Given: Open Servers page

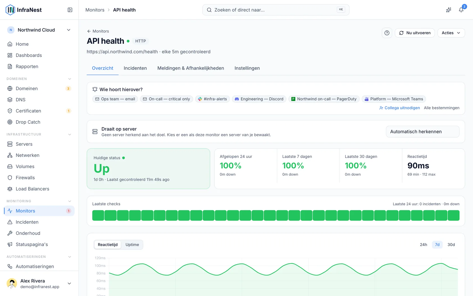Looking at the screenshot, I should (x=39, y=144).
